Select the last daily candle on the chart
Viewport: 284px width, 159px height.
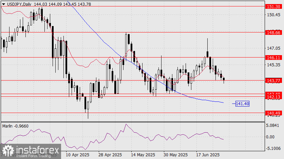(x=224, y=80)
